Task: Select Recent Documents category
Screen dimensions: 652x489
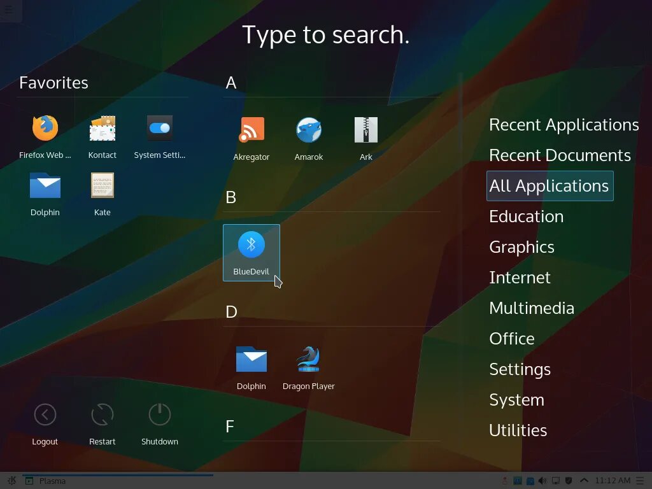Action: (x=560, y=155)
